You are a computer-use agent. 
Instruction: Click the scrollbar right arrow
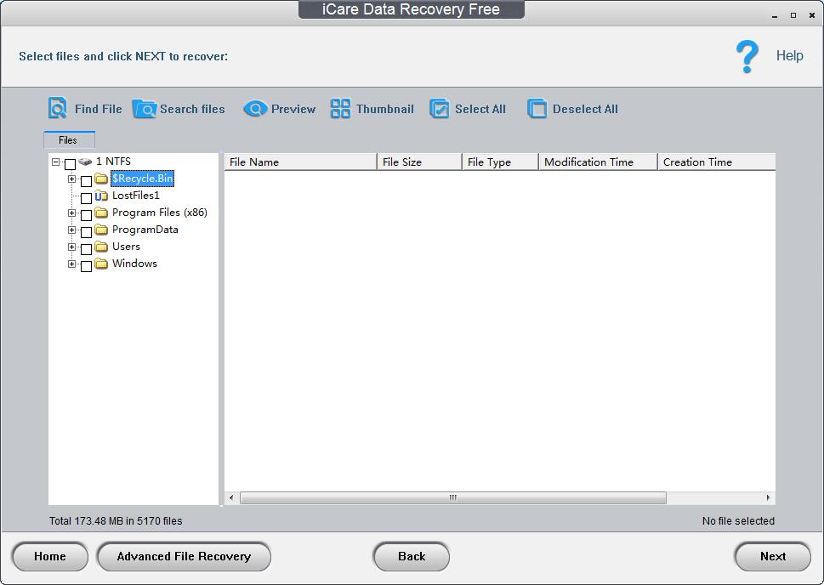768,497
